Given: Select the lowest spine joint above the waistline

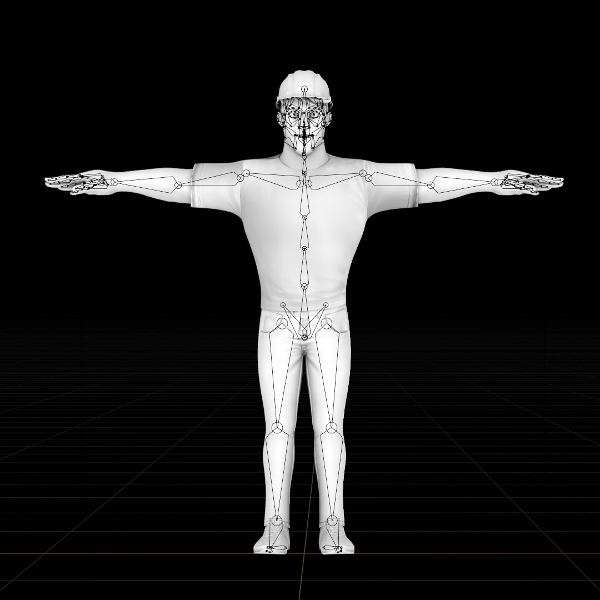Looking at the screenshot, I should [x=304, y=286].
